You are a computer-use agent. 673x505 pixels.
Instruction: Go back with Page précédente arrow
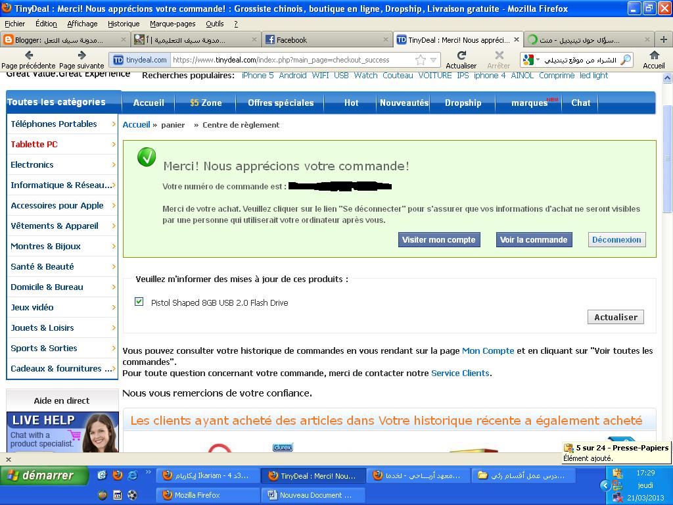[29, 55]
